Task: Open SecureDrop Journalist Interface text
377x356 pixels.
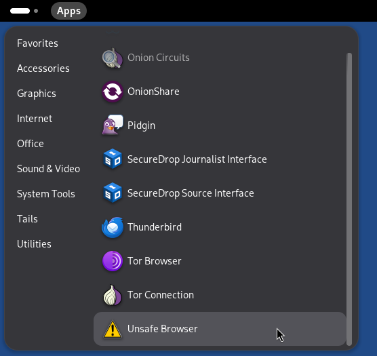Action: pos(197,159)
